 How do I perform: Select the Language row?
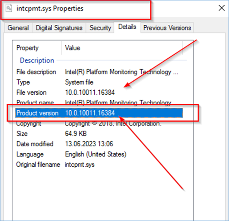pos(99,154)
